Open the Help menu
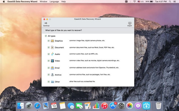 [x=63, y=2]
